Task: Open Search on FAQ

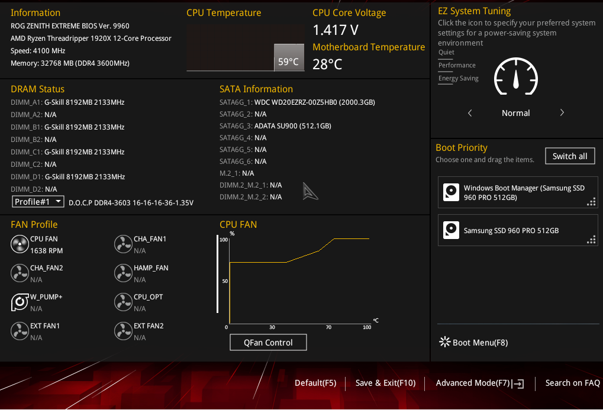Action: click(x=573, y=383)
